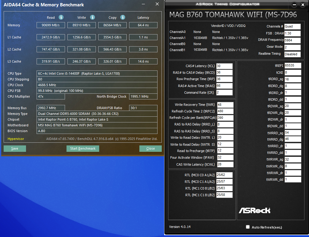Click ChannelA1 16384MB memory entry

pos(200,38)
